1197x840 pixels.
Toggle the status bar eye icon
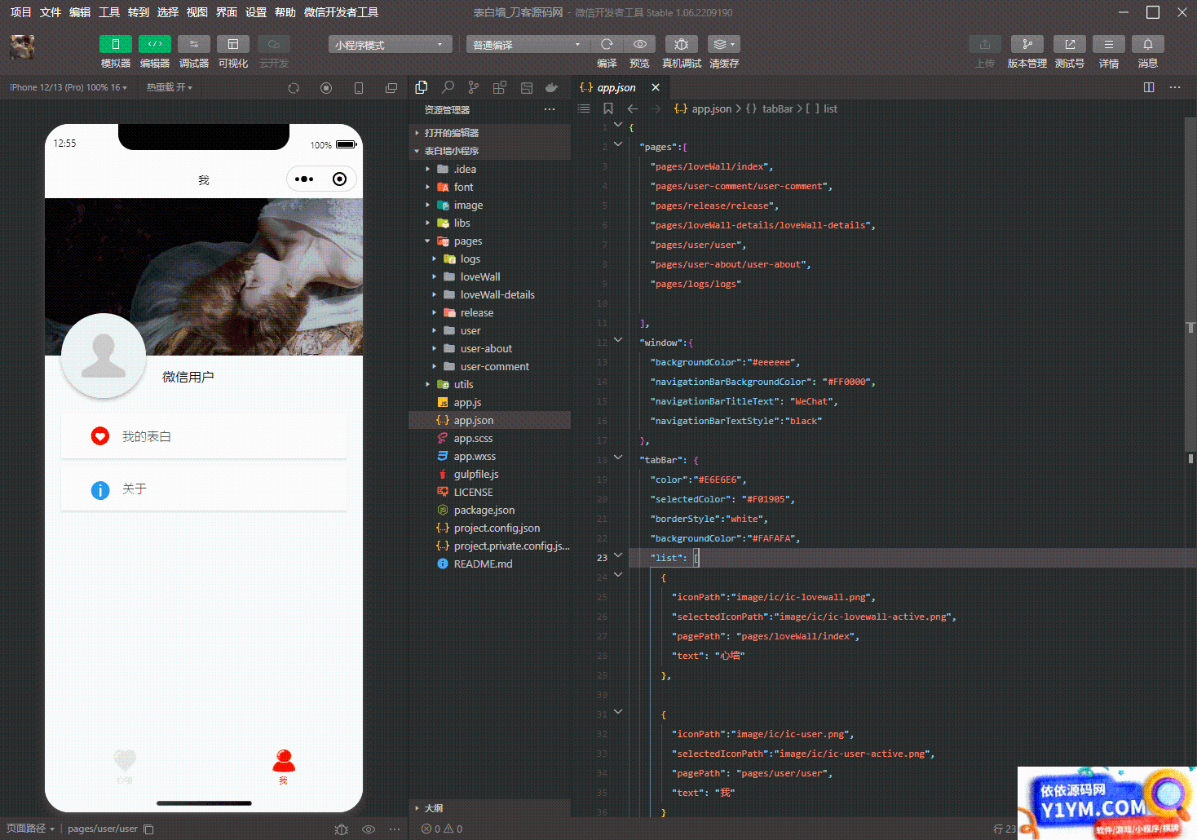click(369, 829)
